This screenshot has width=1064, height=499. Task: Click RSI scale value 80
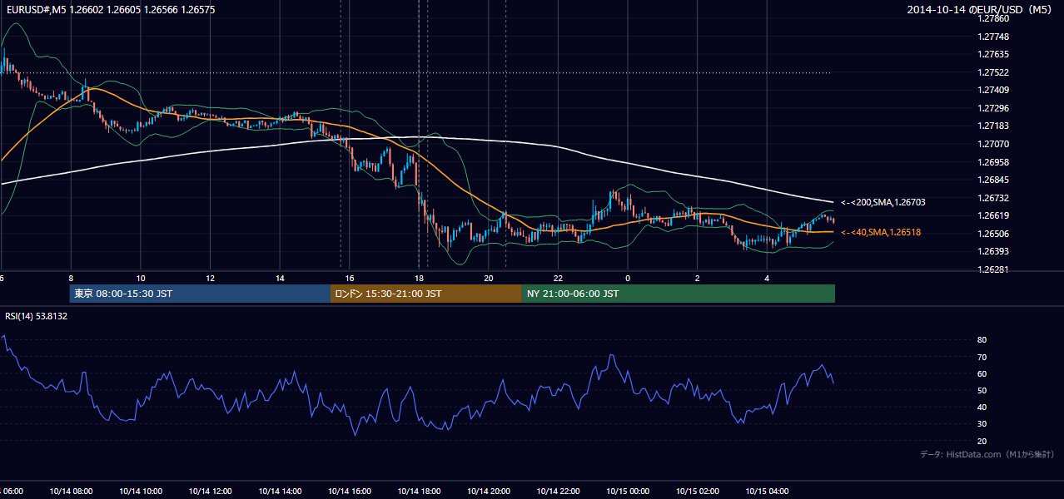(x=982, y=340)
